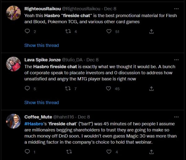Image resolution: width=186 pixels, height=160 pixels.
Task: Like Coffee_Mute's tweet with 4 likes
Action: (x=108, y=152)
